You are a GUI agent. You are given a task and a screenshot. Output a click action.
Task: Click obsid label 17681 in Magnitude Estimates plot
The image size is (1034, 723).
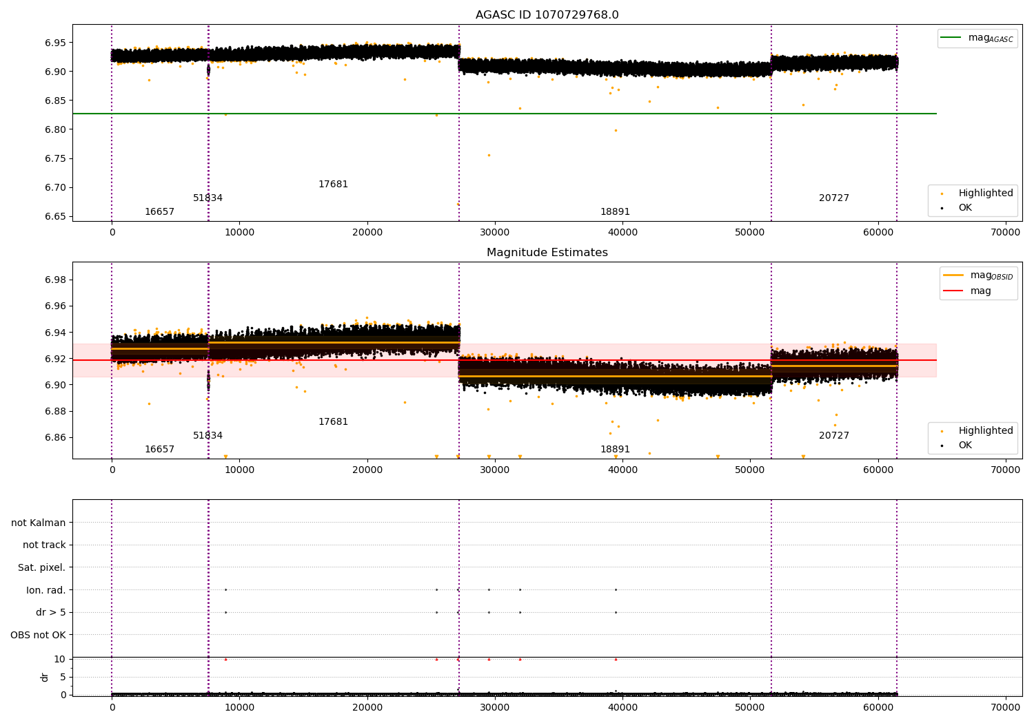(x=333, y=422)
